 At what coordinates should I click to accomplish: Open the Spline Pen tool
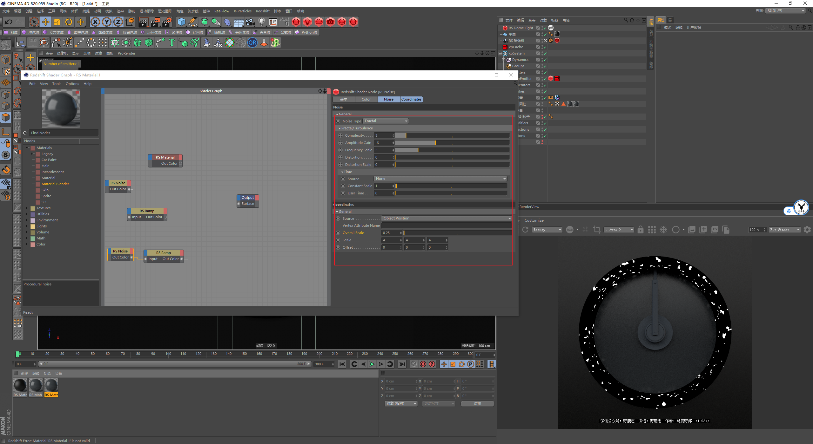click(x=193, y=22)
